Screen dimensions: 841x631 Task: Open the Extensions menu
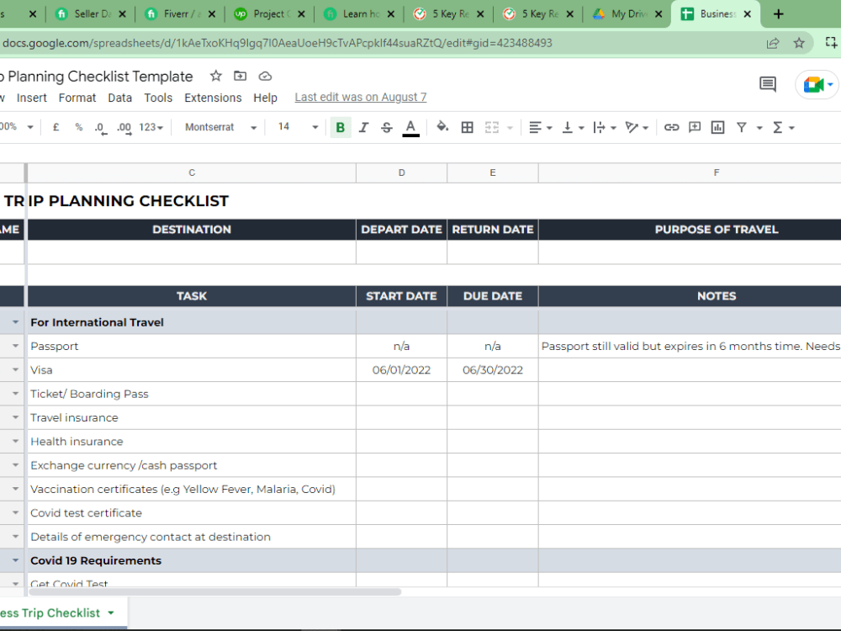(x=213, y=98)
